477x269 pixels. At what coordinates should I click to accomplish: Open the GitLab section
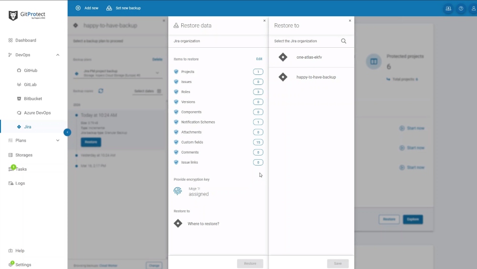pyautogui.click(x=30, y=84)
